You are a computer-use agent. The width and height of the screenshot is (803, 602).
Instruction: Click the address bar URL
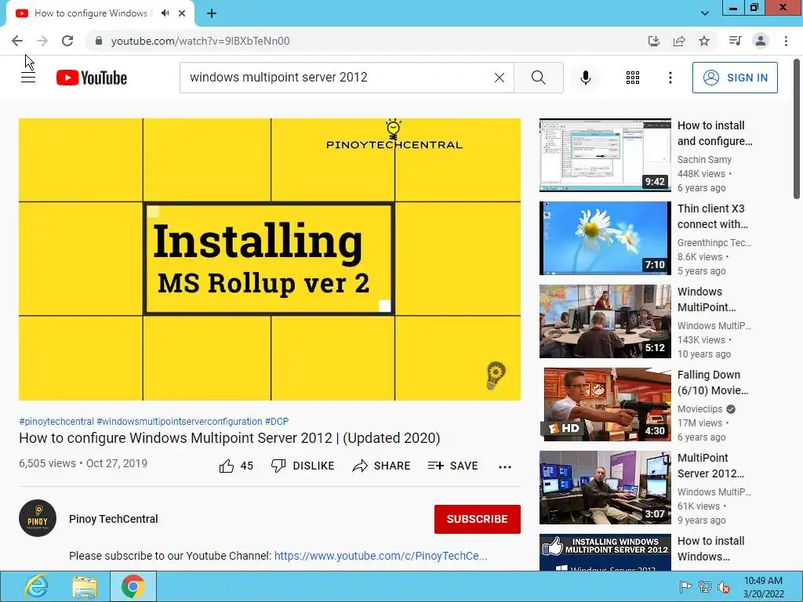tap(200, 41)
